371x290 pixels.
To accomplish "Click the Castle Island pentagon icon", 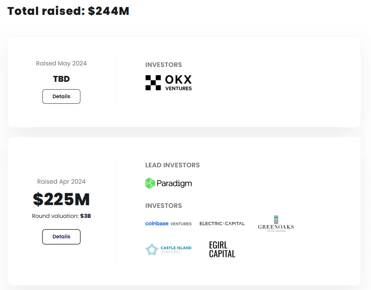I will pyautogui.click(x=152, y=249).
